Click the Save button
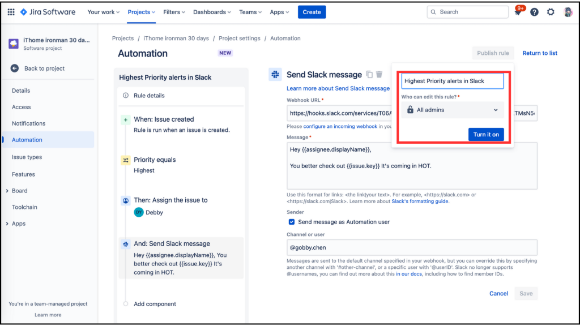The width and height of the screenshot is (580, 326). tap(526, 294)
